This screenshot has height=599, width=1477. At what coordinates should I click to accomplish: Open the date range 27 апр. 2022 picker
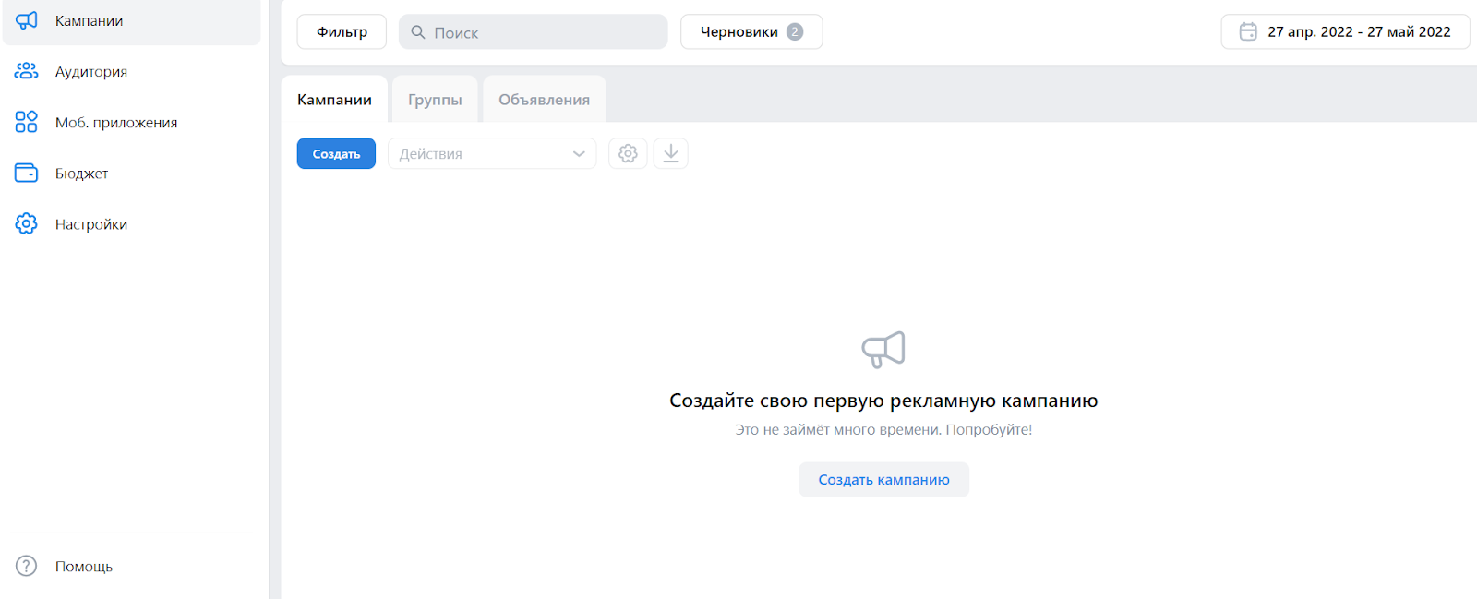[1345, 31]
